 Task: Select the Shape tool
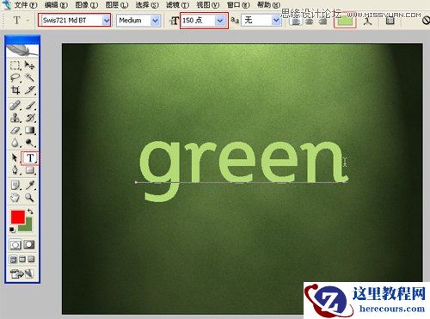(29, 170)
